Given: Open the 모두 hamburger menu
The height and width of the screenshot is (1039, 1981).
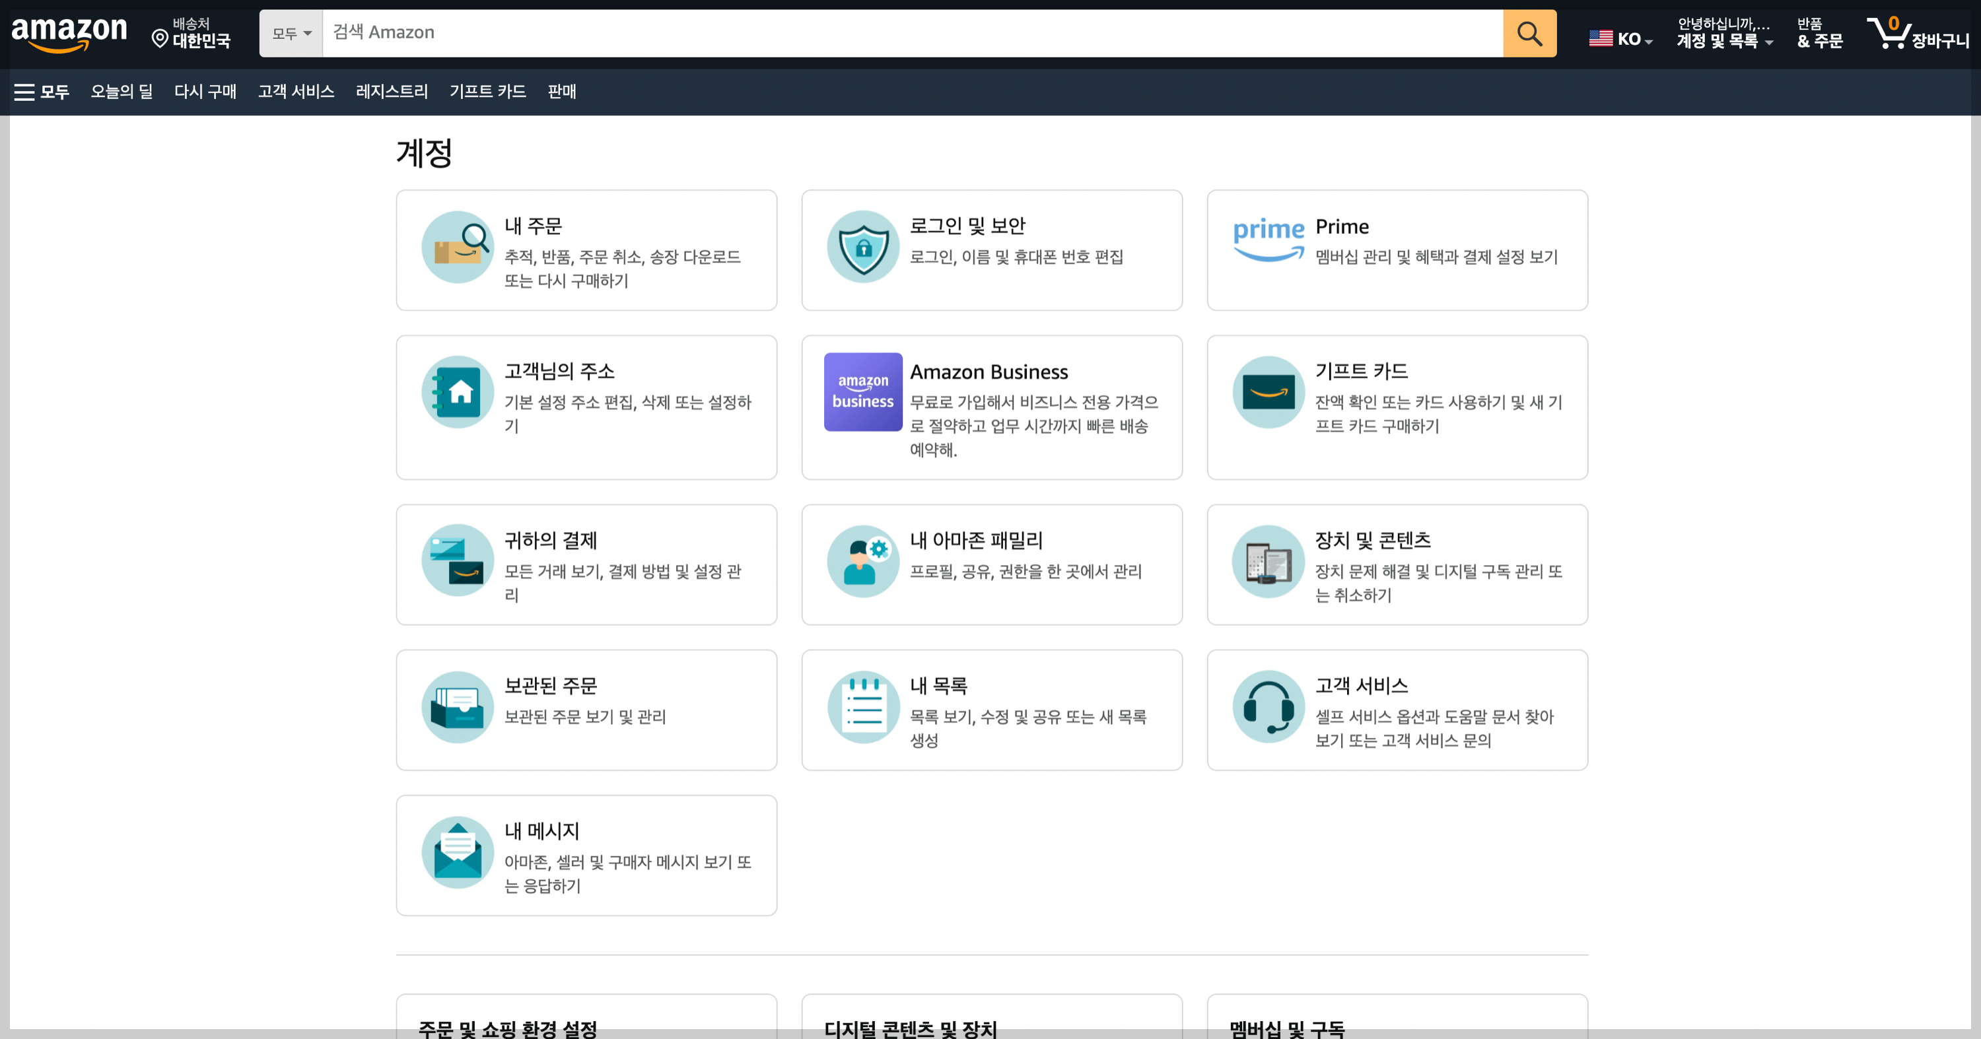Looking at the screenshot, I should pos(42,92).
